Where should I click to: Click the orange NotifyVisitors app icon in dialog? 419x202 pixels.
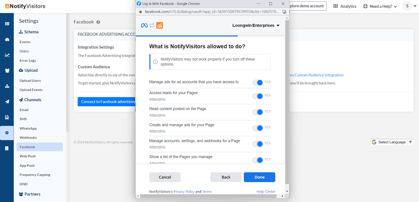click(x=159, y=25)
